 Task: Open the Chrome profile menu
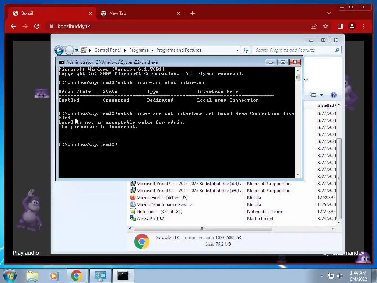(x=352, y=26)
